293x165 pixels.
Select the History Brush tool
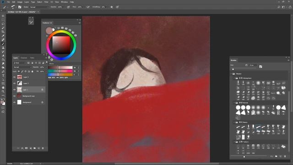pyautogui.click(x=3, y=52)
